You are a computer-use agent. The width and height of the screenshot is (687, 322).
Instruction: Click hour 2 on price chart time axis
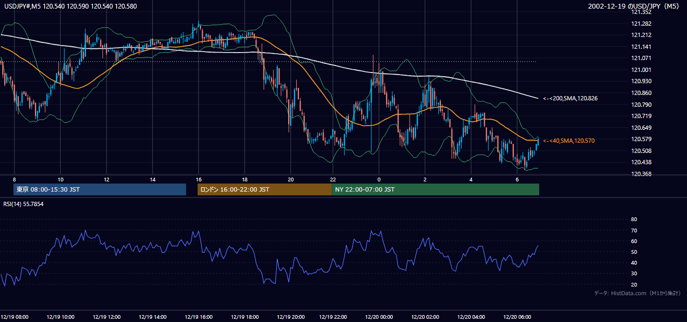[x=425, y=179]
